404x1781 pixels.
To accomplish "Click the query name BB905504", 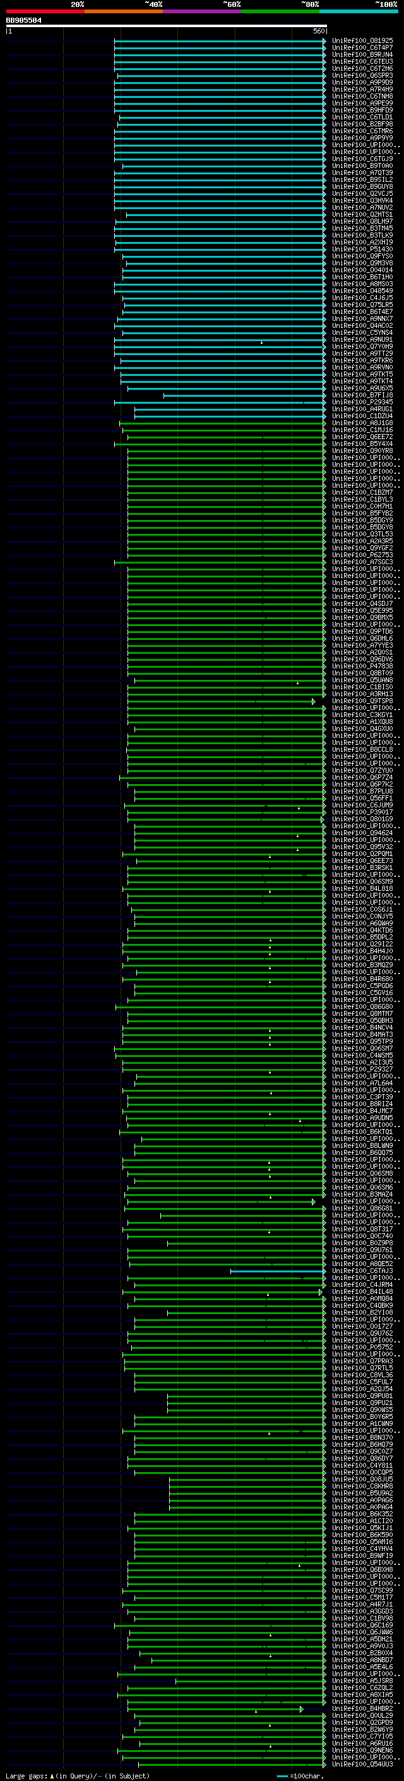I will 23,21.
